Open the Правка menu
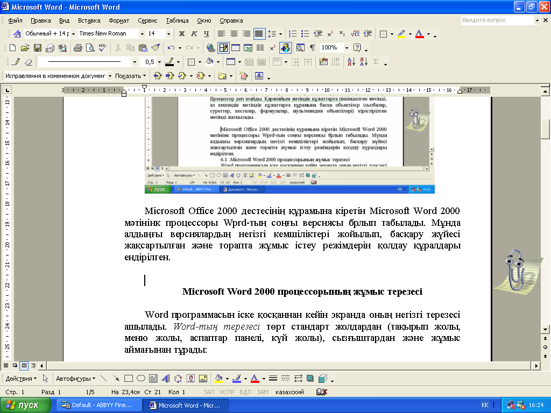Screen dimensions: 551x413 pyautogui.click(x=41, y=20)
